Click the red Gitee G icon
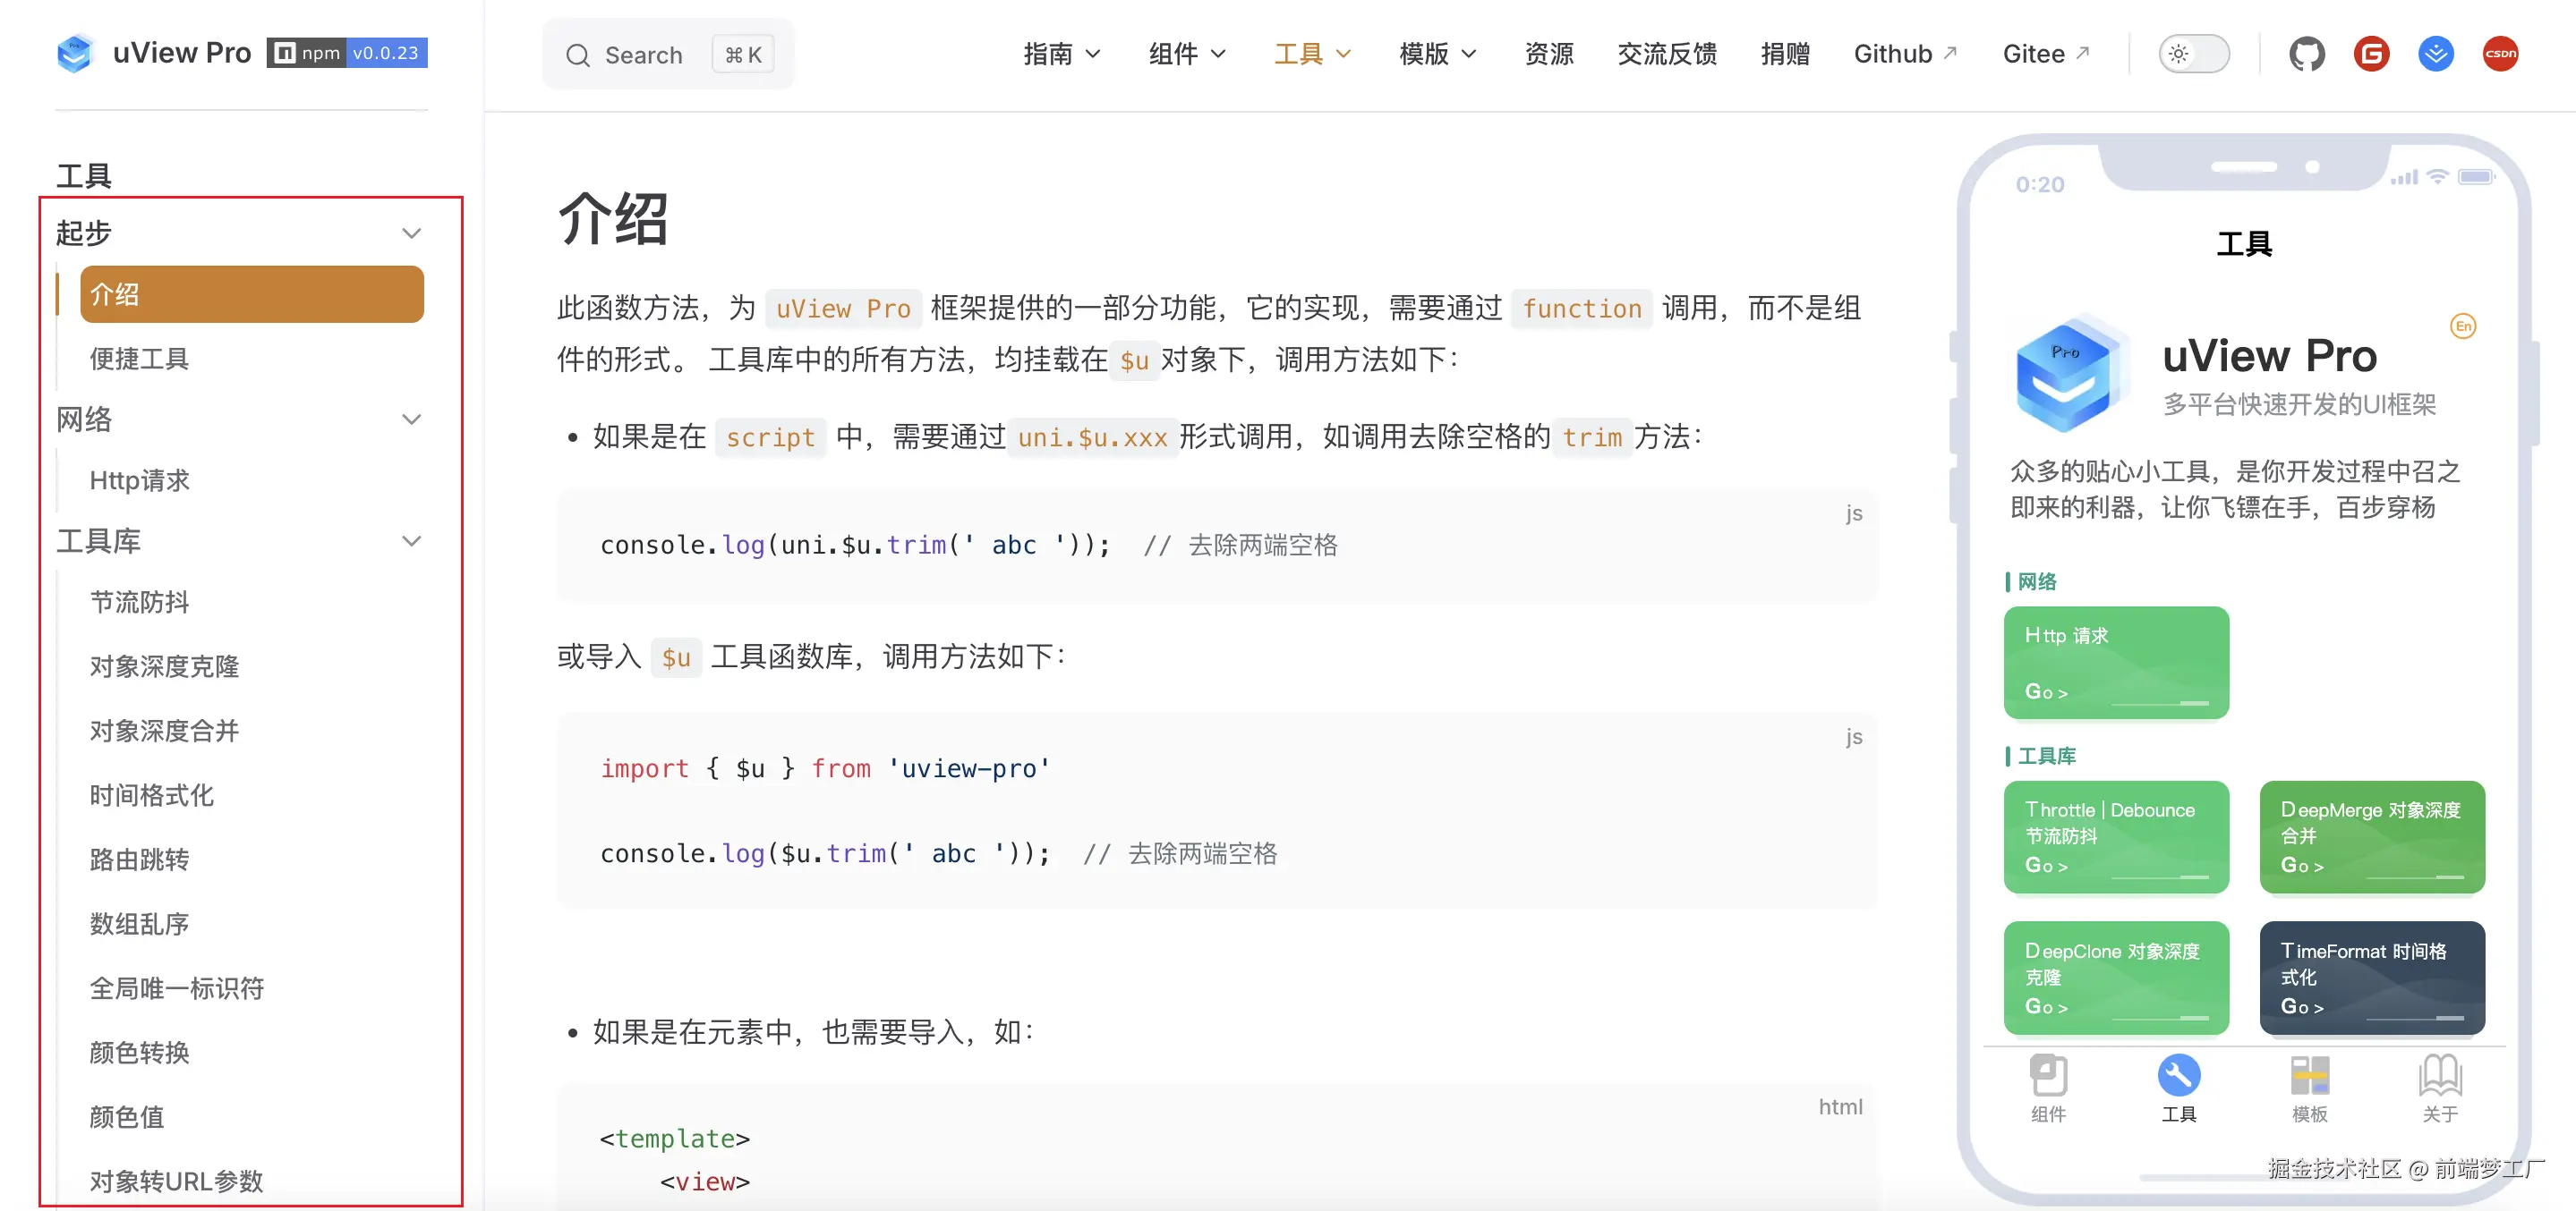The width and height of the screenshot is (2576, 1211). tap(2371, 54)
